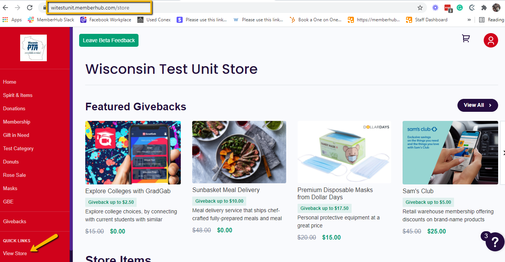
Task: Click the View All givebacks button
Action: (478, 105)
